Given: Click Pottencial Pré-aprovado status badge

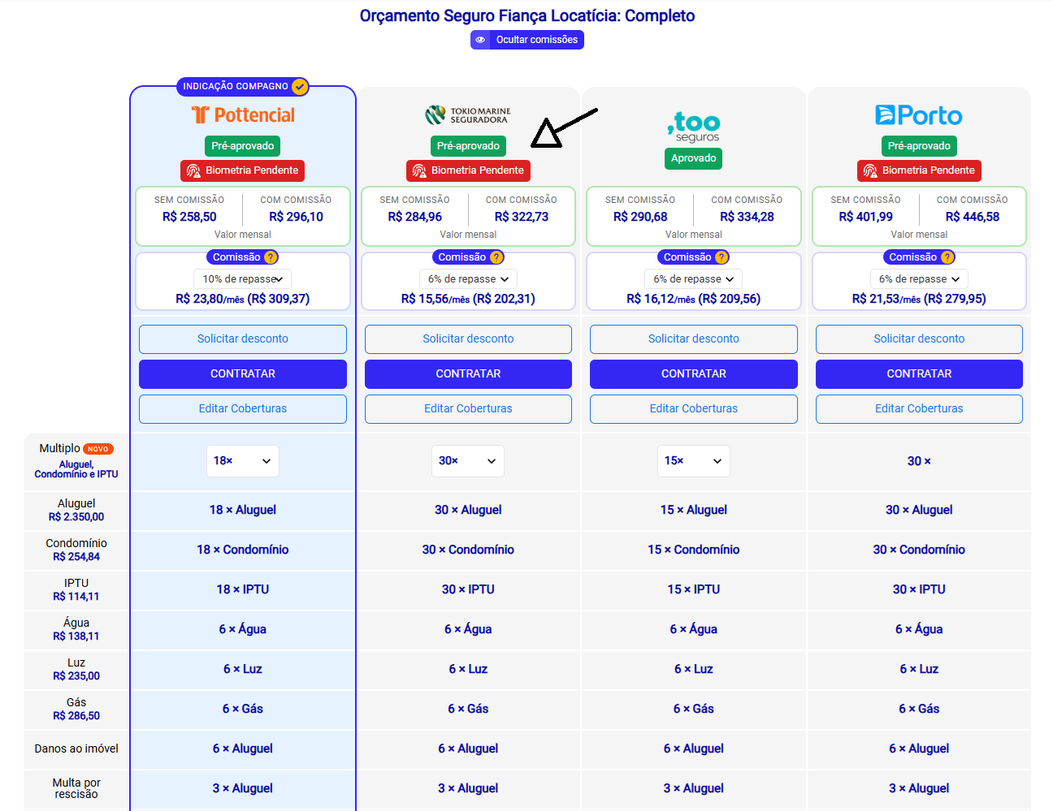Looking at the screenshot, I should pyautogui.click(x=243, y=146).
